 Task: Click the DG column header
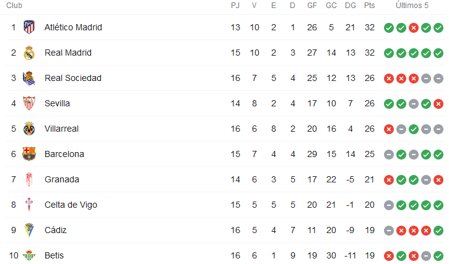point(350,6)
